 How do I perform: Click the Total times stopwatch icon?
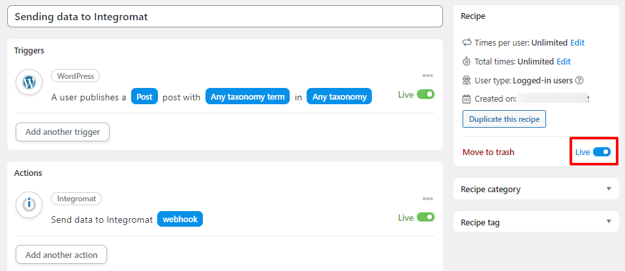click(x=466, y=62)
